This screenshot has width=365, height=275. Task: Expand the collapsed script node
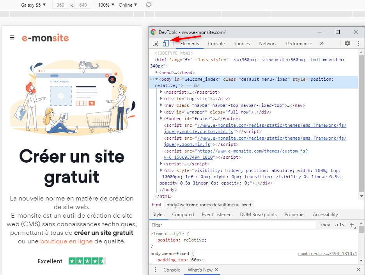[161, 164]
